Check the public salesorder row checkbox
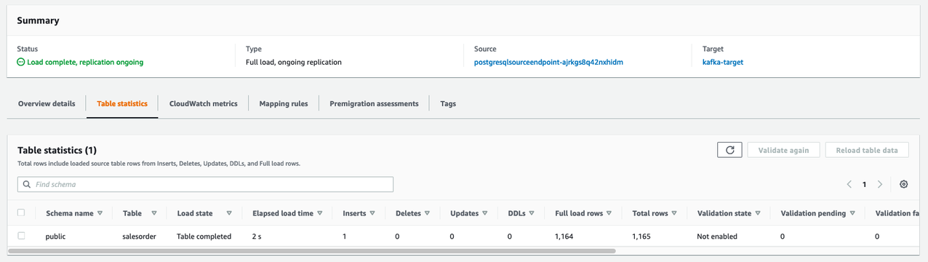The width and height of the screenshot is (928, 262). pyautogui.click(x=21, y=236)
